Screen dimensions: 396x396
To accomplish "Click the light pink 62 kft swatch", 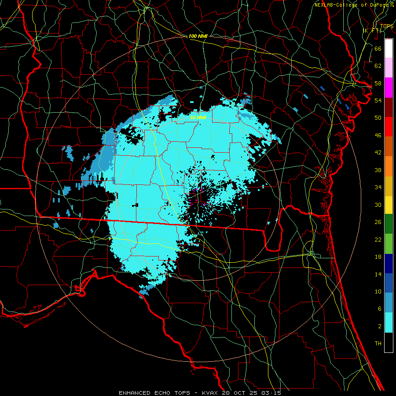I will point(389,68).
